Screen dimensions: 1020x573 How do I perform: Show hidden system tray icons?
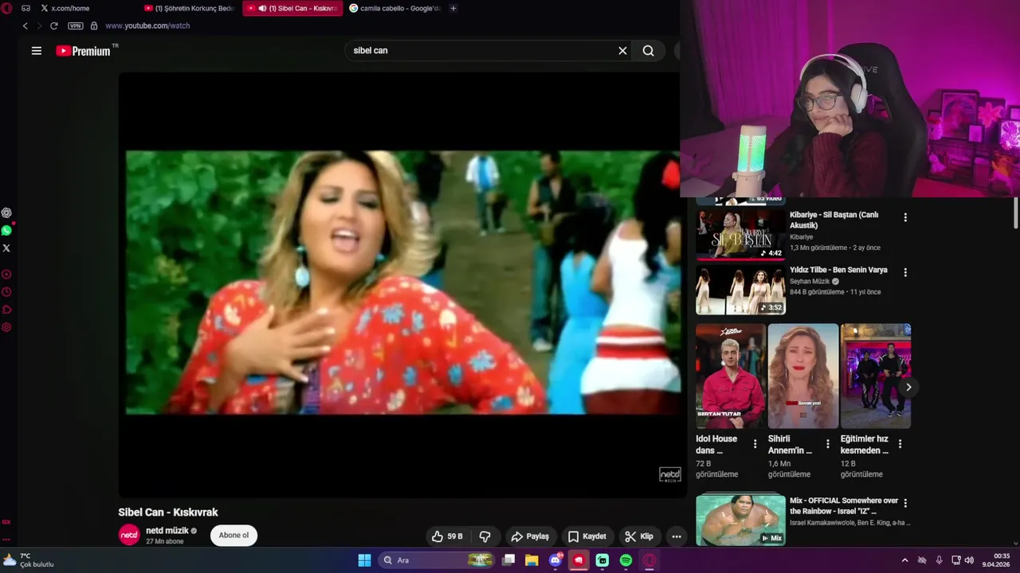pos(904,560)
